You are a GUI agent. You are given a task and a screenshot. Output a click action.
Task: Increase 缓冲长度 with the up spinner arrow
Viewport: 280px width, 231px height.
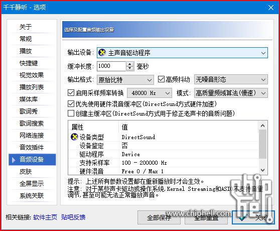(130, 64)
